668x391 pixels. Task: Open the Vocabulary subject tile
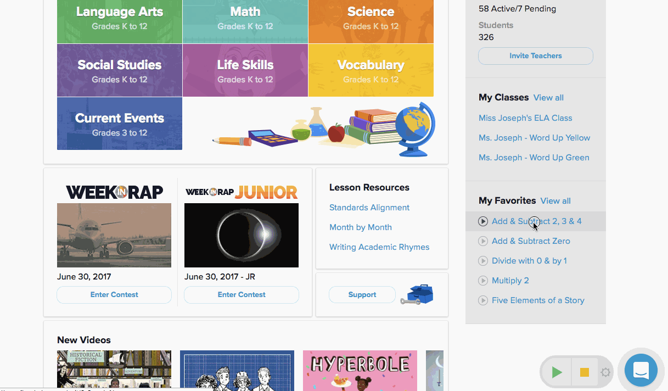click(371, 71)
